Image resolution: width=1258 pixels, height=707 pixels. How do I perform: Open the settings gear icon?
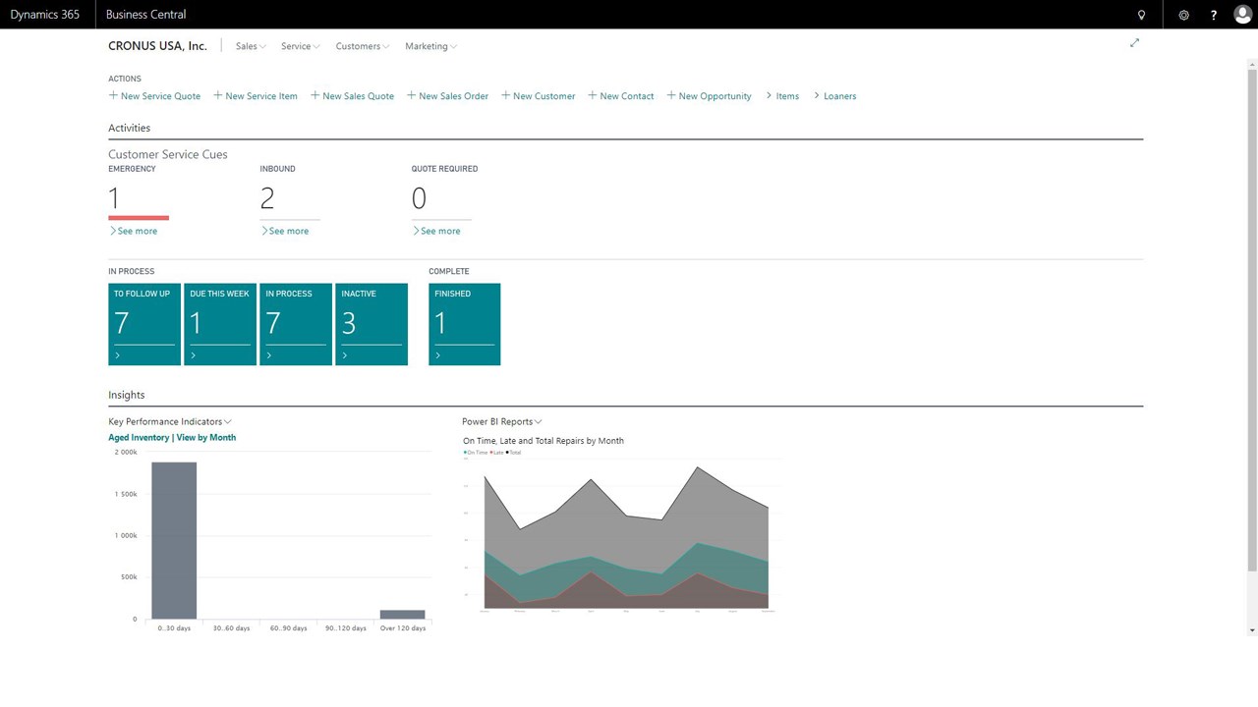point(1183,15)
